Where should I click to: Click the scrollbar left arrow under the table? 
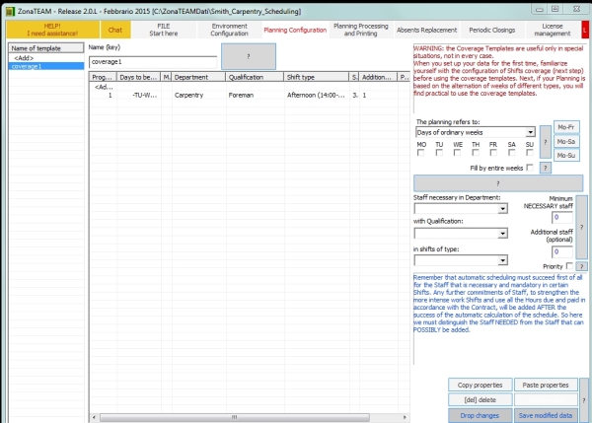[x=94, y=417]
